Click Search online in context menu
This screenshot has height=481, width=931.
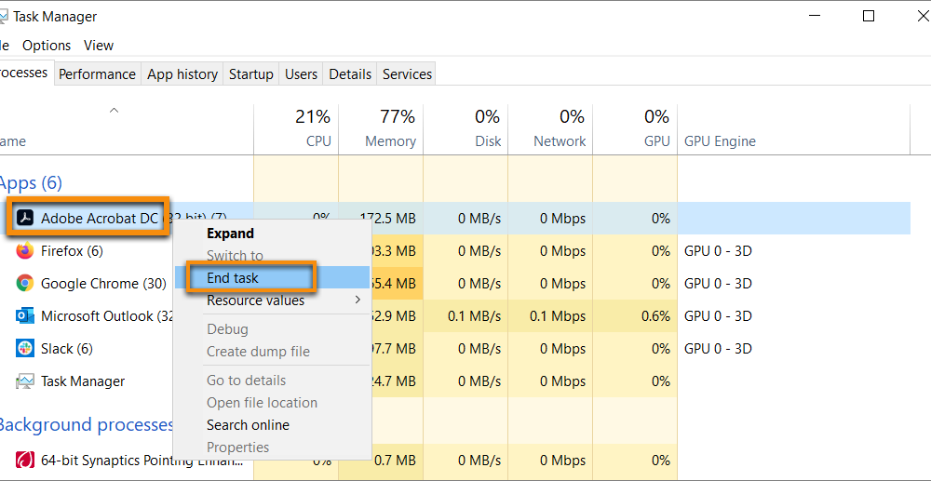click(248, 425)
